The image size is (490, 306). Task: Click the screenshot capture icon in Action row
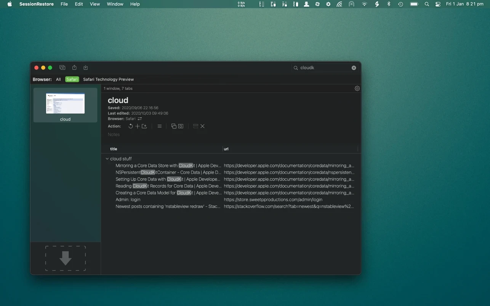181,126
